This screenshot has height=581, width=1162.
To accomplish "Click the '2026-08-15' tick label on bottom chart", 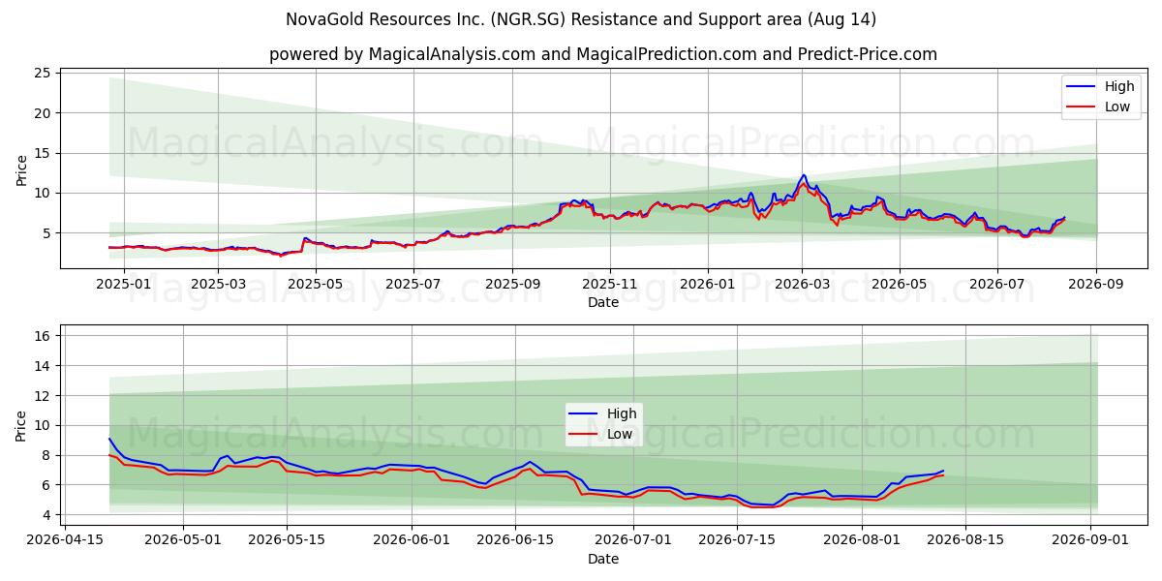I will (x=967, y=541).
